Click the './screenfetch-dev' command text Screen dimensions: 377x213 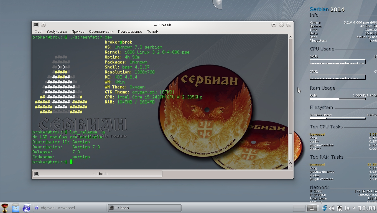tap(91, 37)
